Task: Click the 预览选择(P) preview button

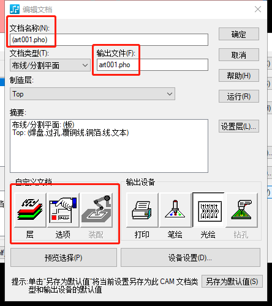Action: [64, 258]
